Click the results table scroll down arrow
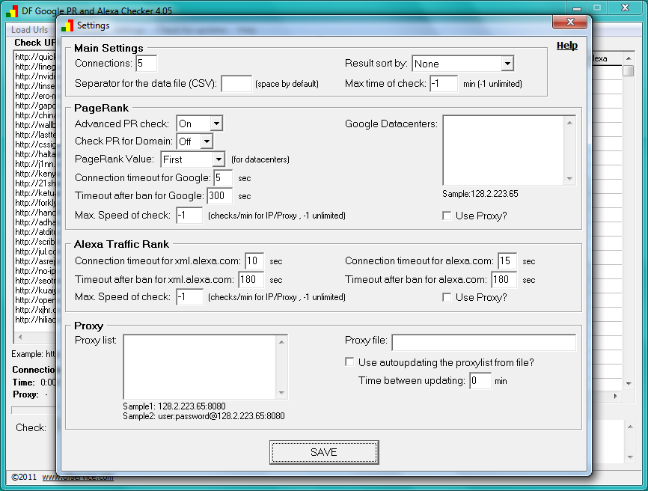 pos(629,383)
